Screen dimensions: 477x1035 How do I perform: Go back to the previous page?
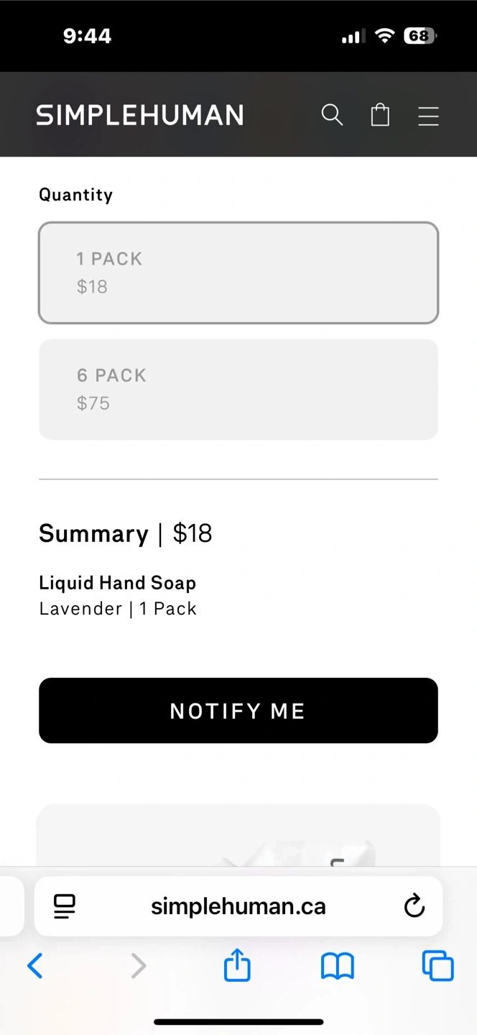pyautogui.click(x=34, y=966)
